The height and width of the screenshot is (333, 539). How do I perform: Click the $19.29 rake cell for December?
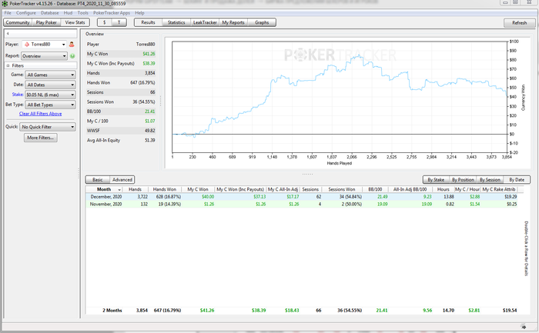tap(511, 197)
